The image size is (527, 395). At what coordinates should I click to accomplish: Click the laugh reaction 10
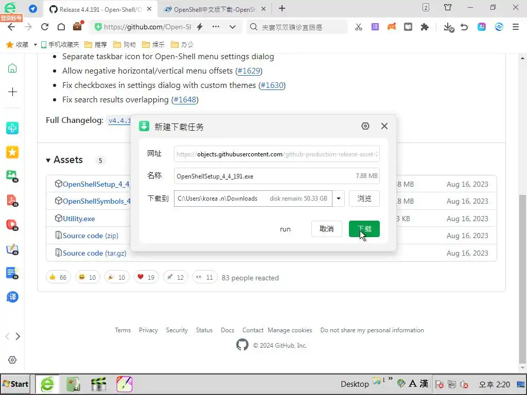(x=87, y=277)
